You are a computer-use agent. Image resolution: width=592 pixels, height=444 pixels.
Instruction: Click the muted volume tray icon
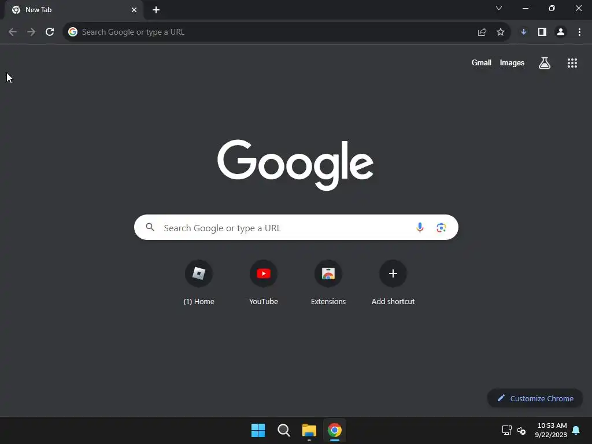pos(521,430)
